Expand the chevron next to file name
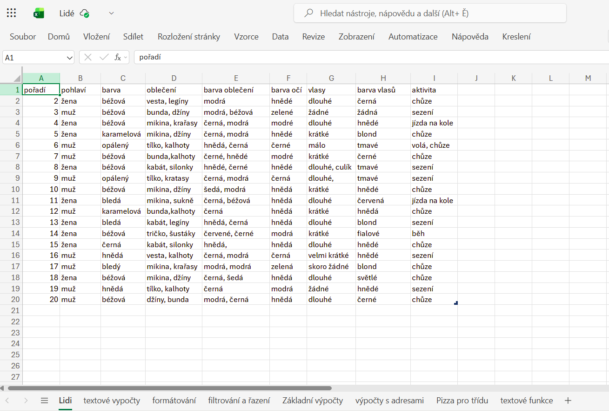 click(111, 13)
